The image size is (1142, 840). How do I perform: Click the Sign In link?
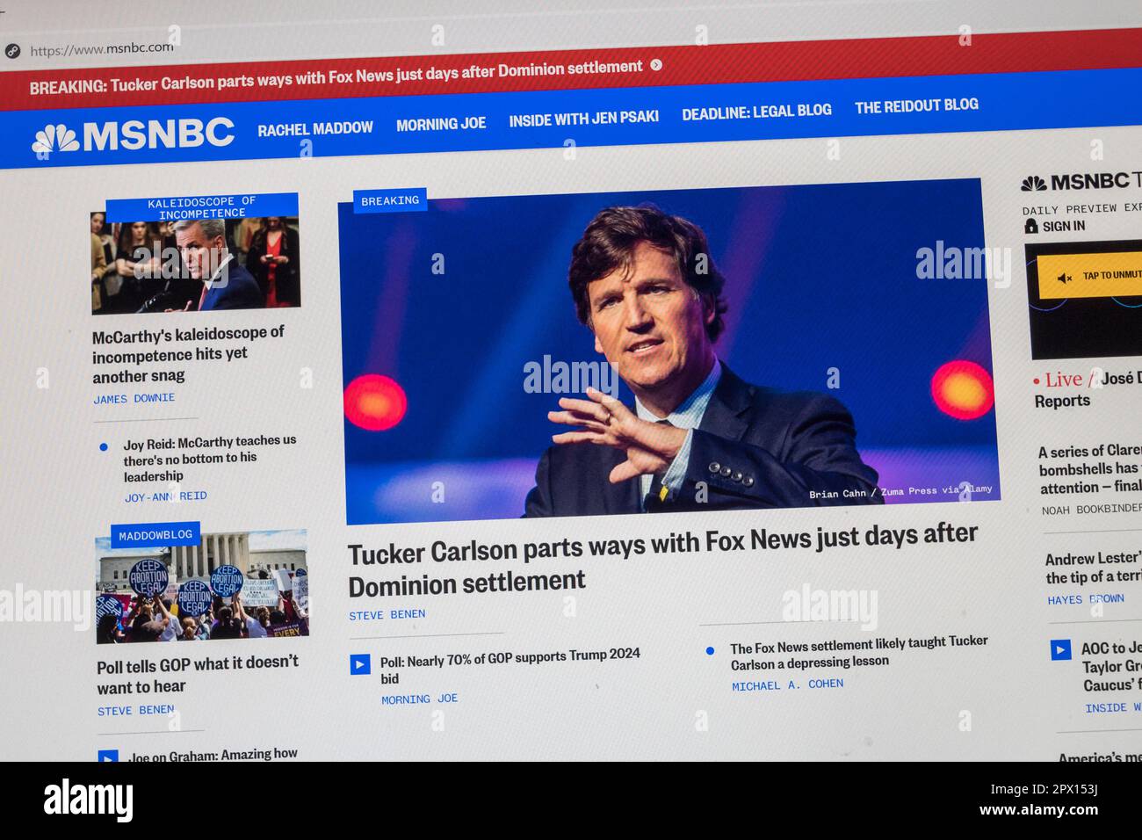(x=1063, y=226)
